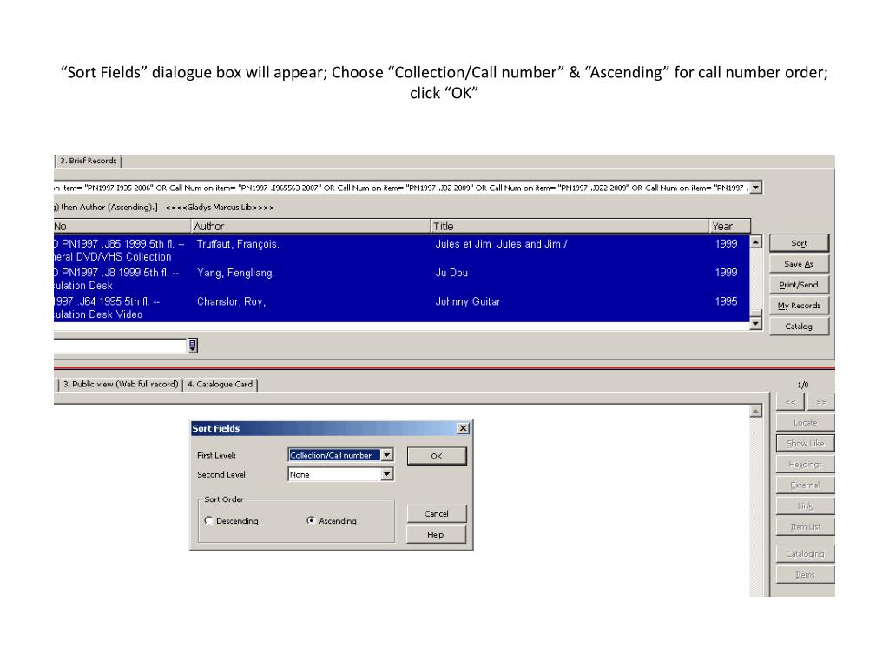
Task: Click the next record >> button
Action: coord(821,402)
